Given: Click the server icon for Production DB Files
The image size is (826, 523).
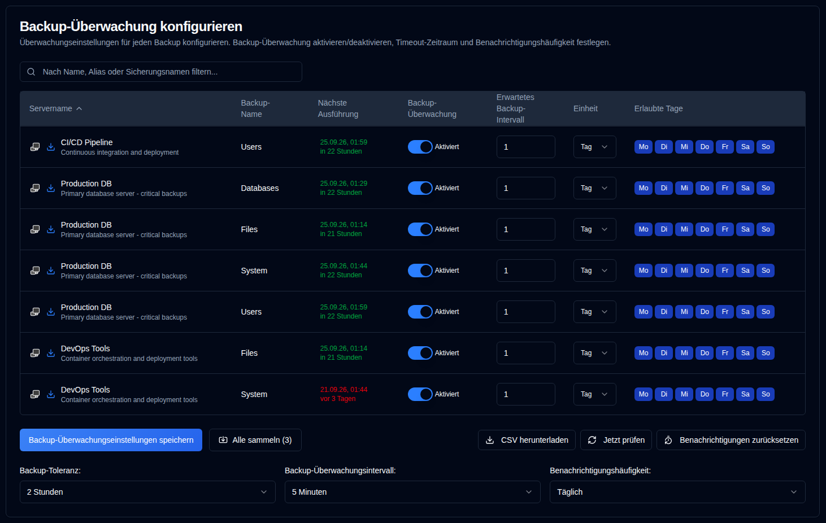Looking at the screenshot, I should (x=35, y=229).
